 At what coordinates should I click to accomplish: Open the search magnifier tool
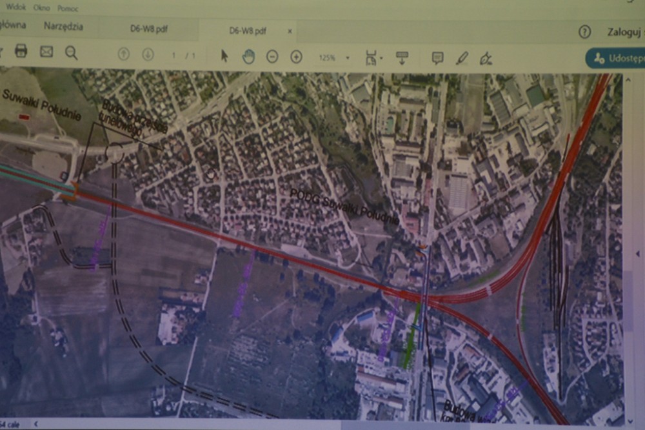pos(71,53)
